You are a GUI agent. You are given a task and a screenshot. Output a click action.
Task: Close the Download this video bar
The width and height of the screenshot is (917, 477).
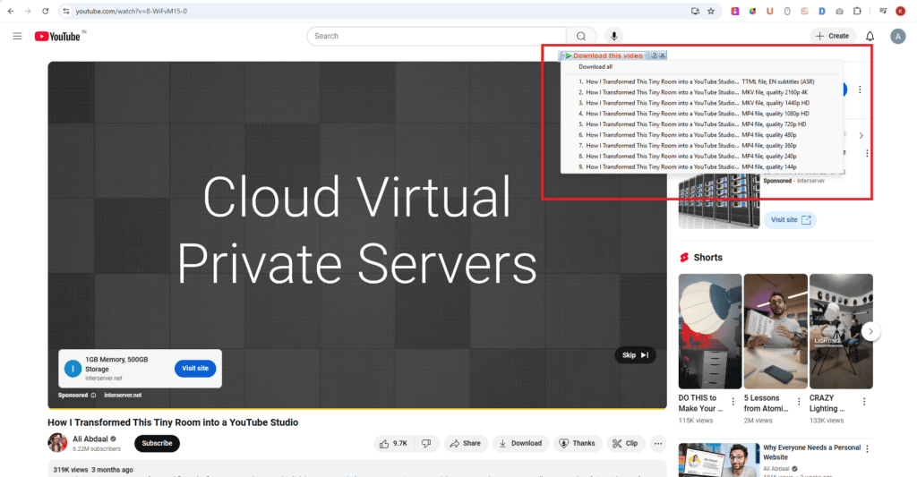pos(663,55)
